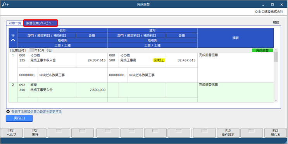
Task: Click the yellow 完課売上 tag
Action: (x=159, y=60)
